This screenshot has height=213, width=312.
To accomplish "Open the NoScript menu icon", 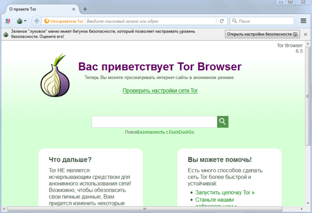I will tap(7, 21).
